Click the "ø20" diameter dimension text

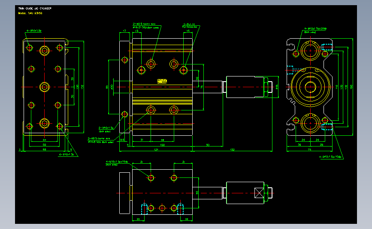click(112, 87)
